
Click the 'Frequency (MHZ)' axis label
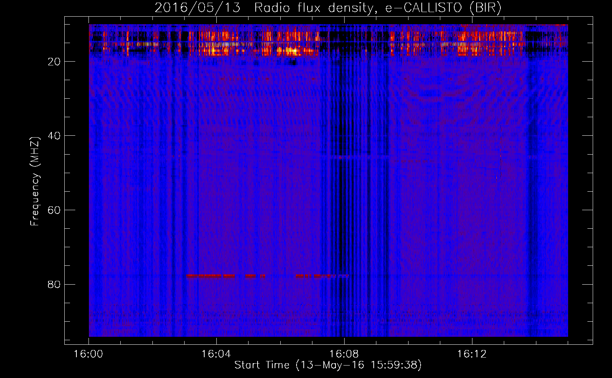35,181
